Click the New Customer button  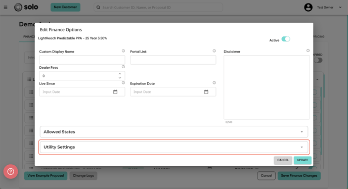65,7
